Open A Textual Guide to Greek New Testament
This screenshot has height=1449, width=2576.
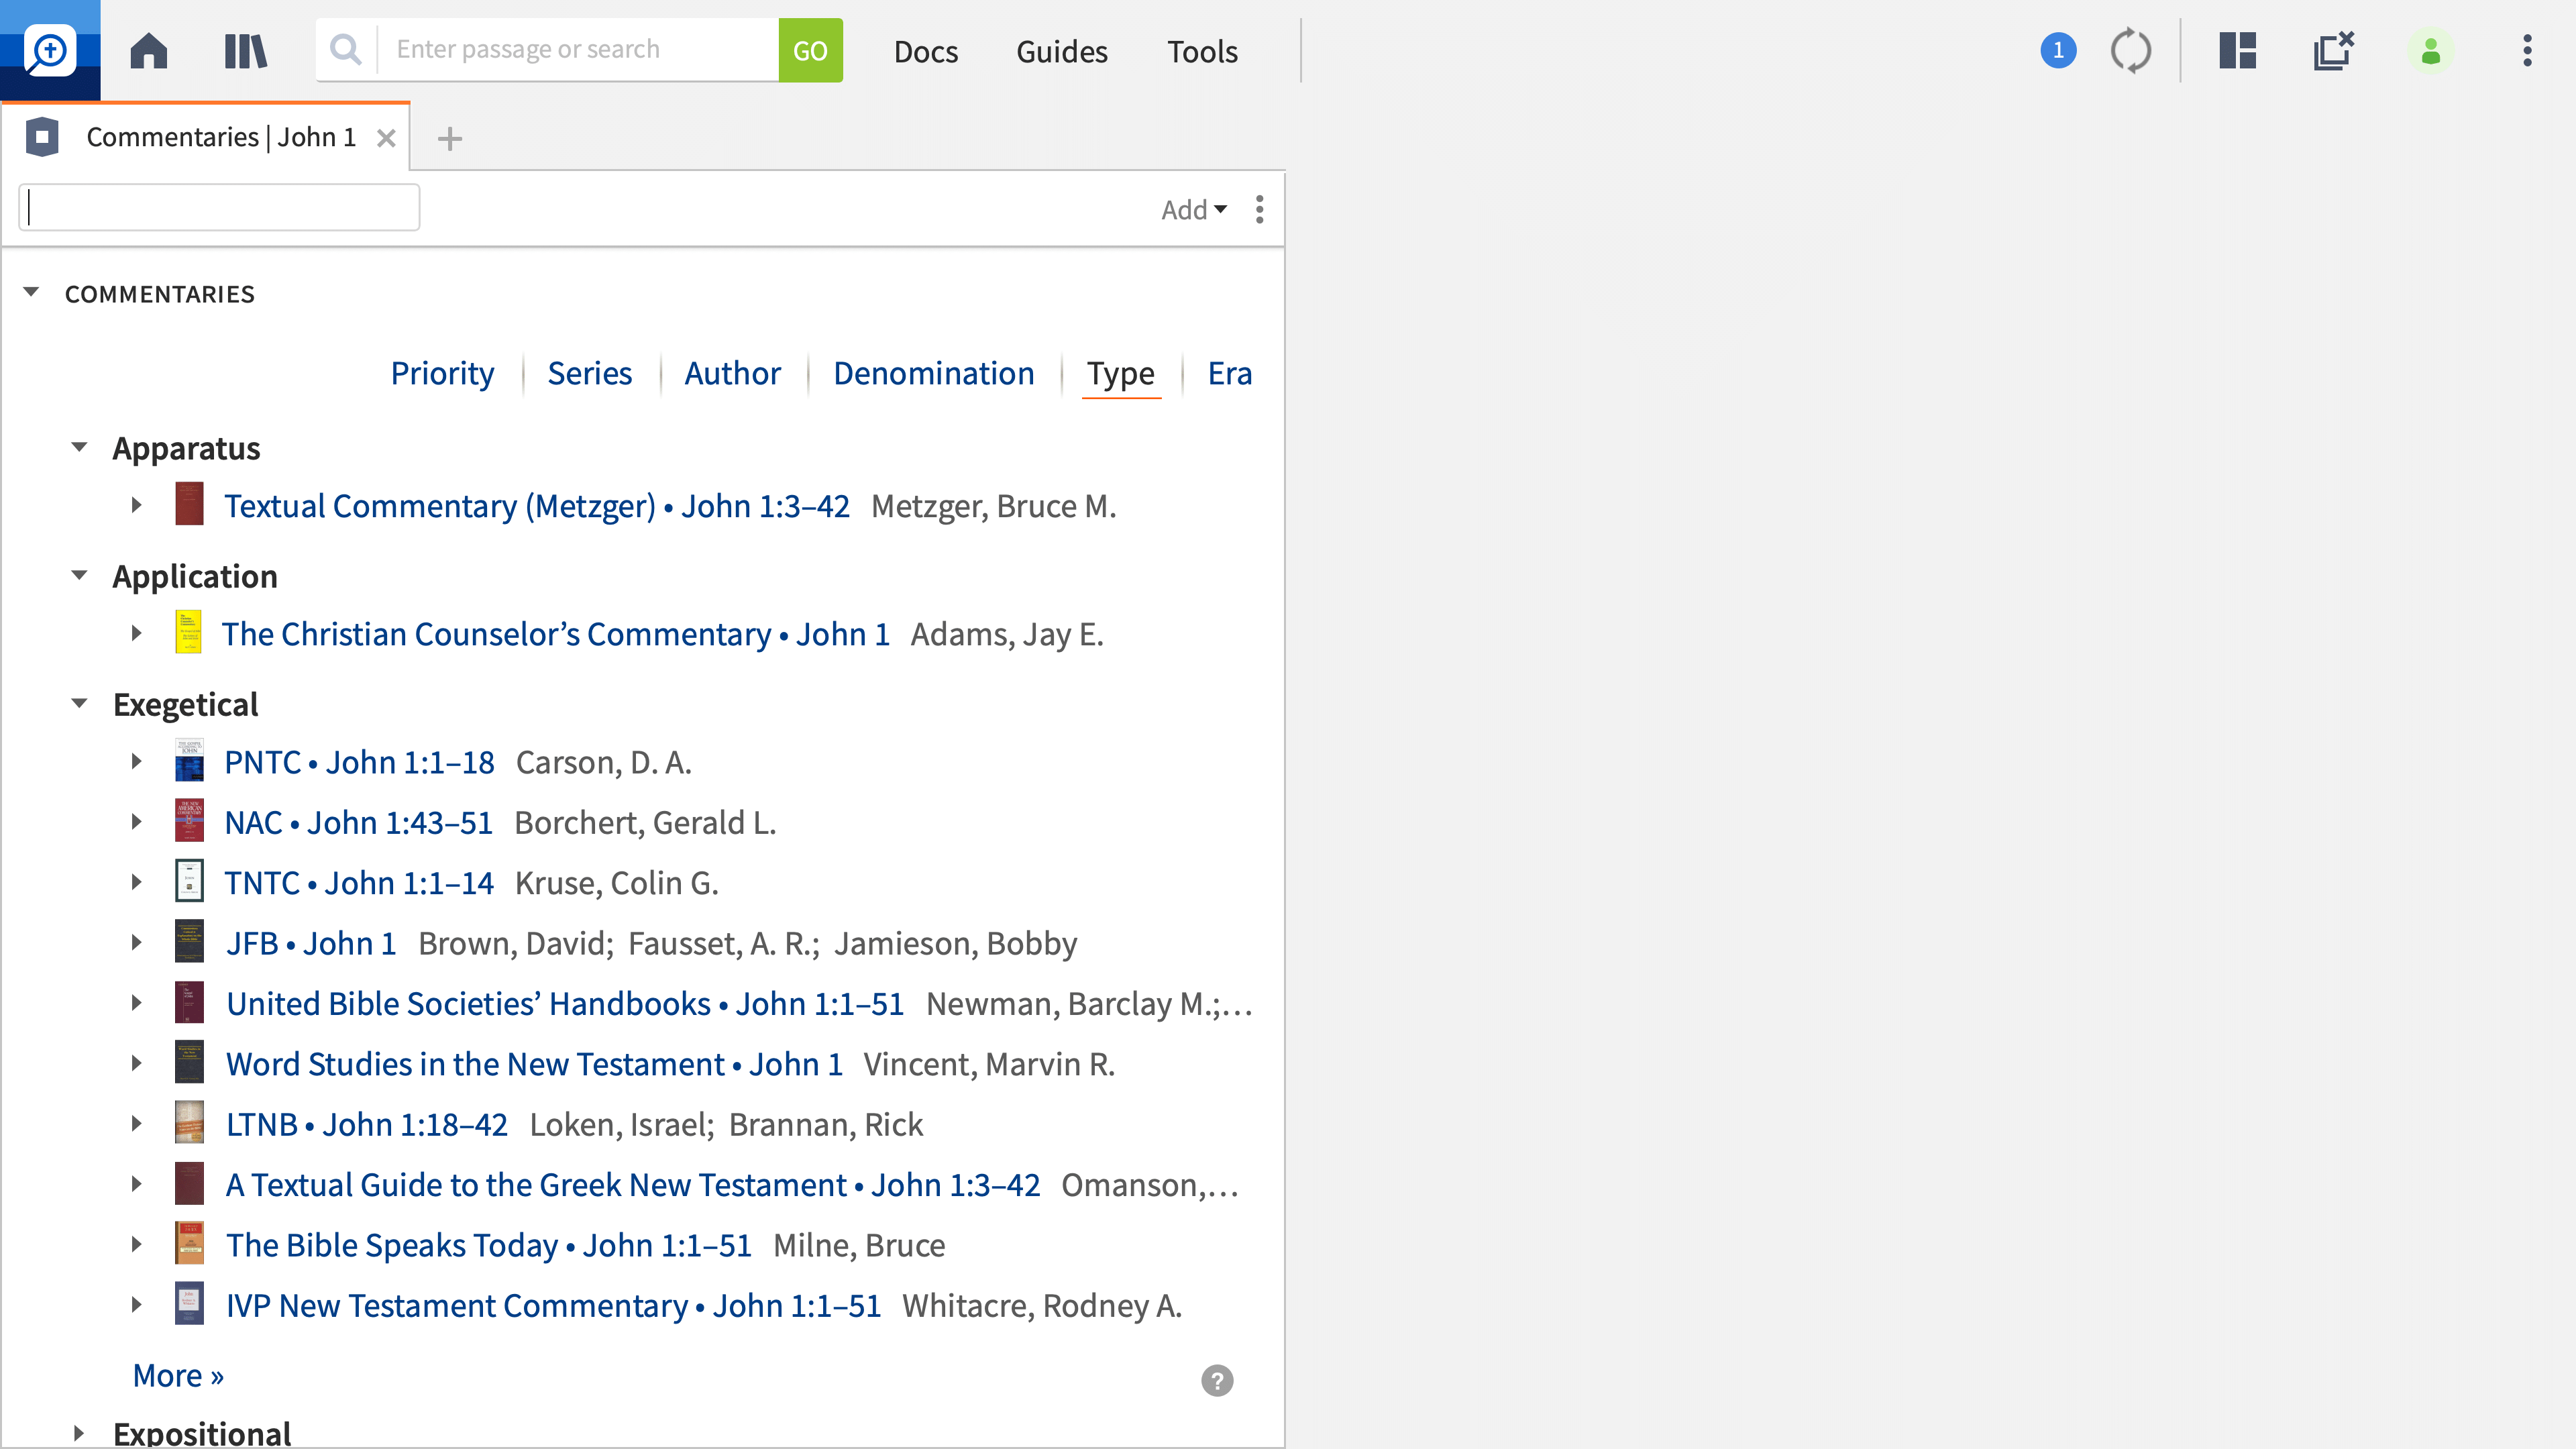[x=633, y=1185]
